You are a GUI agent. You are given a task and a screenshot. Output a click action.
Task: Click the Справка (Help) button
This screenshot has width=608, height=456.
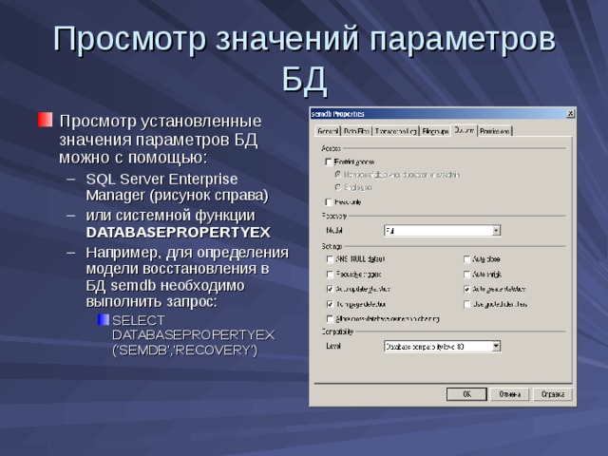(x=551, y=393)
